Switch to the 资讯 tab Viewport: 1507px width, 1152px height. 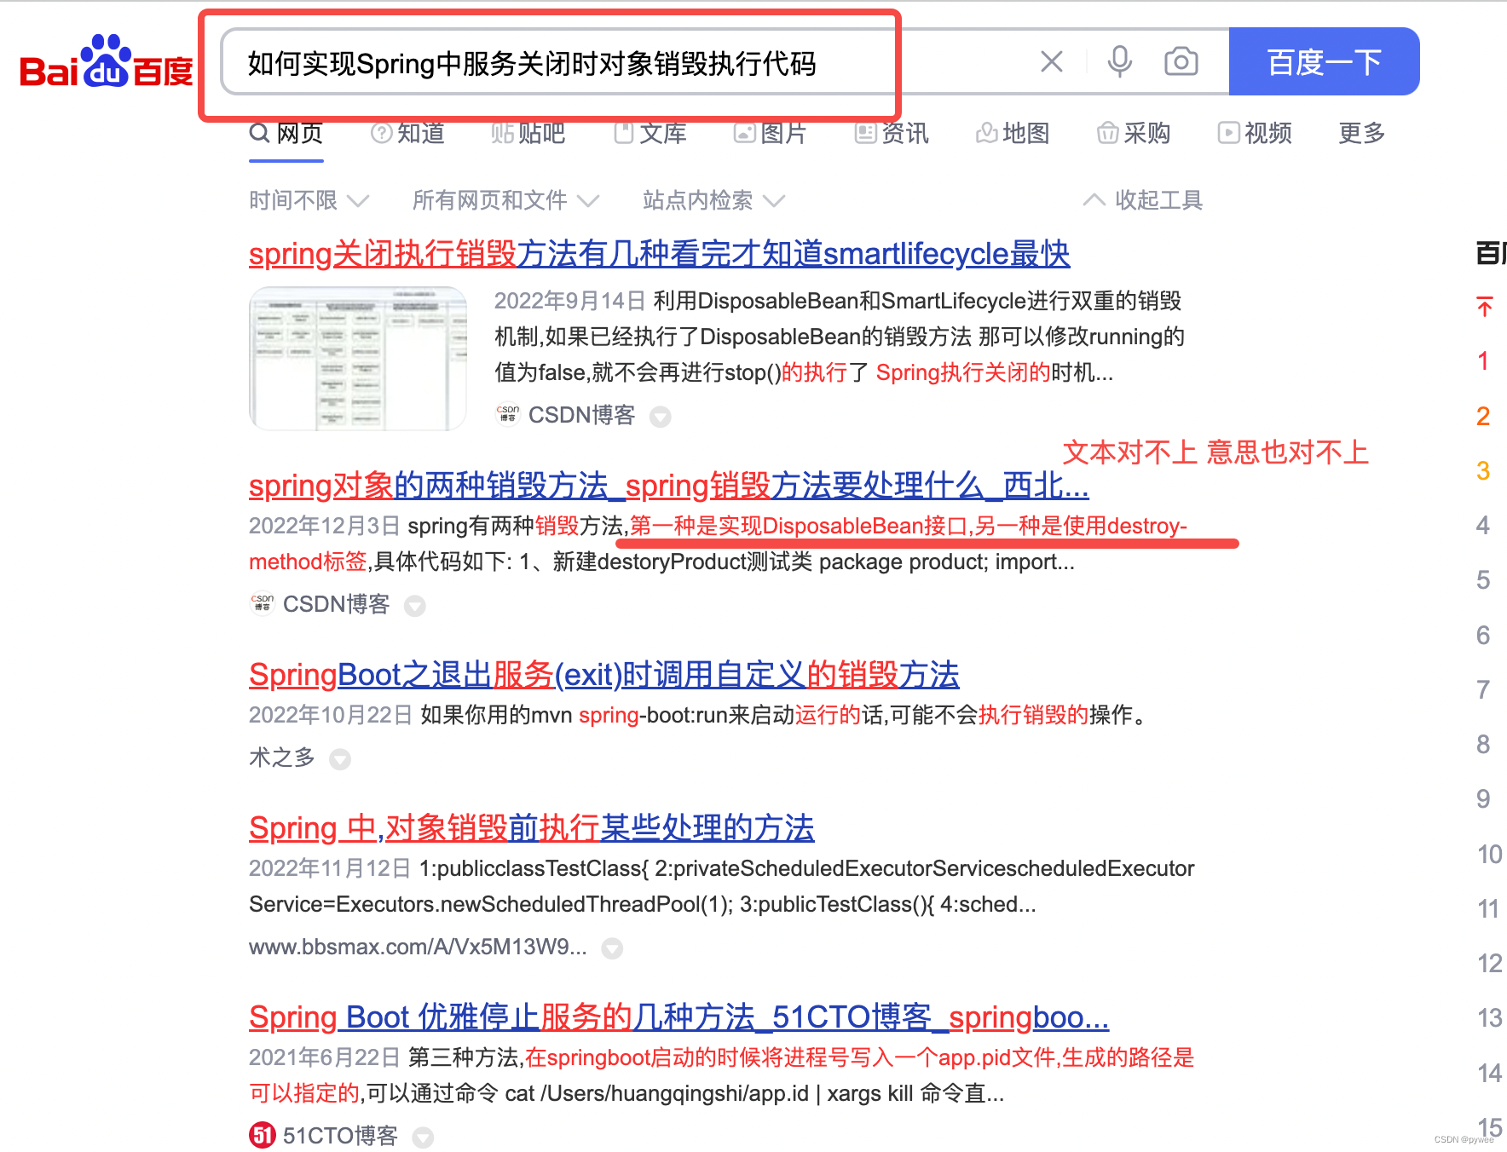pyautogui.click(x=892, y=133)
